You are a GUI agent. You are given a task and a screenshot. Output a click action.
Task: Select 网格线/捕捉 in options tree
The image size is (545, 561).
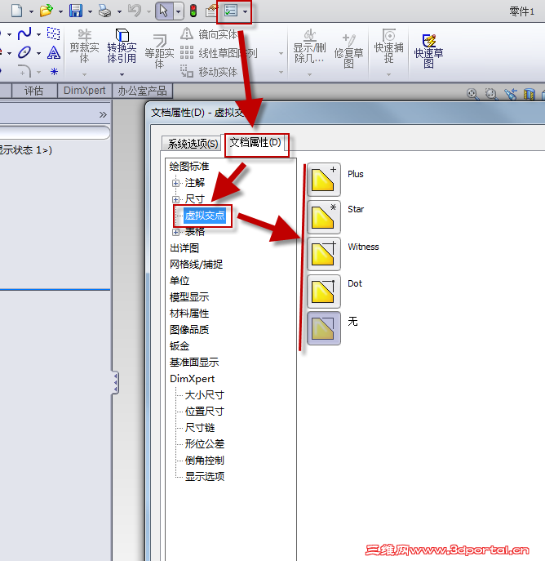coord(196,265)
